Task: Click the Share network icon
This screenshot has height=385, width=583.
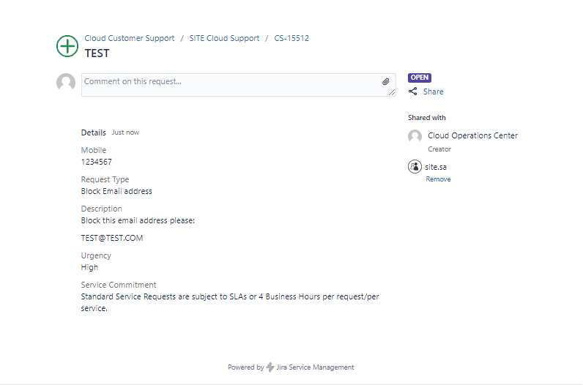Action: tap(413, 91)
